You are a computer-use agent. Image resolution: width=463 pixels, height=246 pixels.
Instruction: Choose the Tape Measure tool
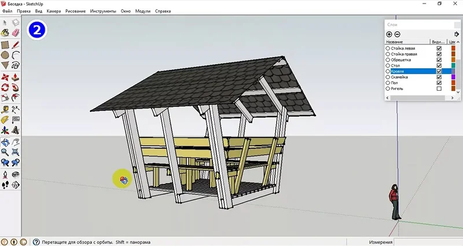pos(5,109)
